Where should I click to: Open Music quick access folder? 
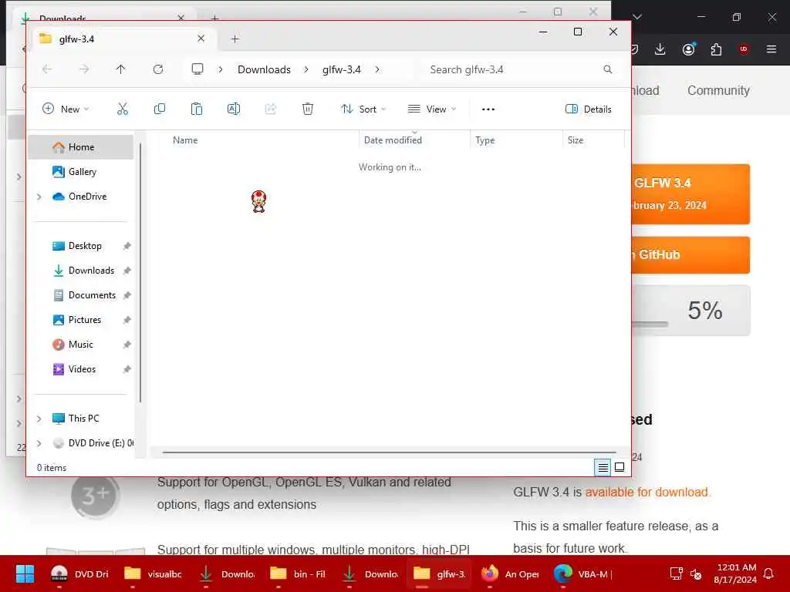pos(80,345)
